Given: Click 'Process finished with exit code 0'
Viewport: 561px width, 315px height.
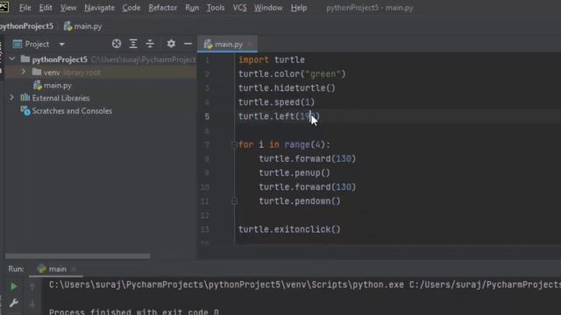Looking at the screenshot, I should [x=134, y=311].
